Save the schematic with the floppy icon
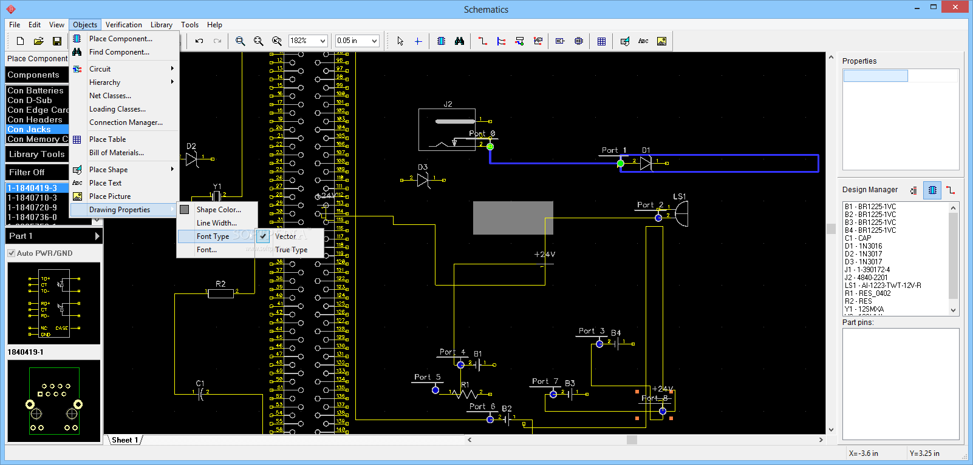This screenshot has width=973, height=465. click(x=56, y=41)
